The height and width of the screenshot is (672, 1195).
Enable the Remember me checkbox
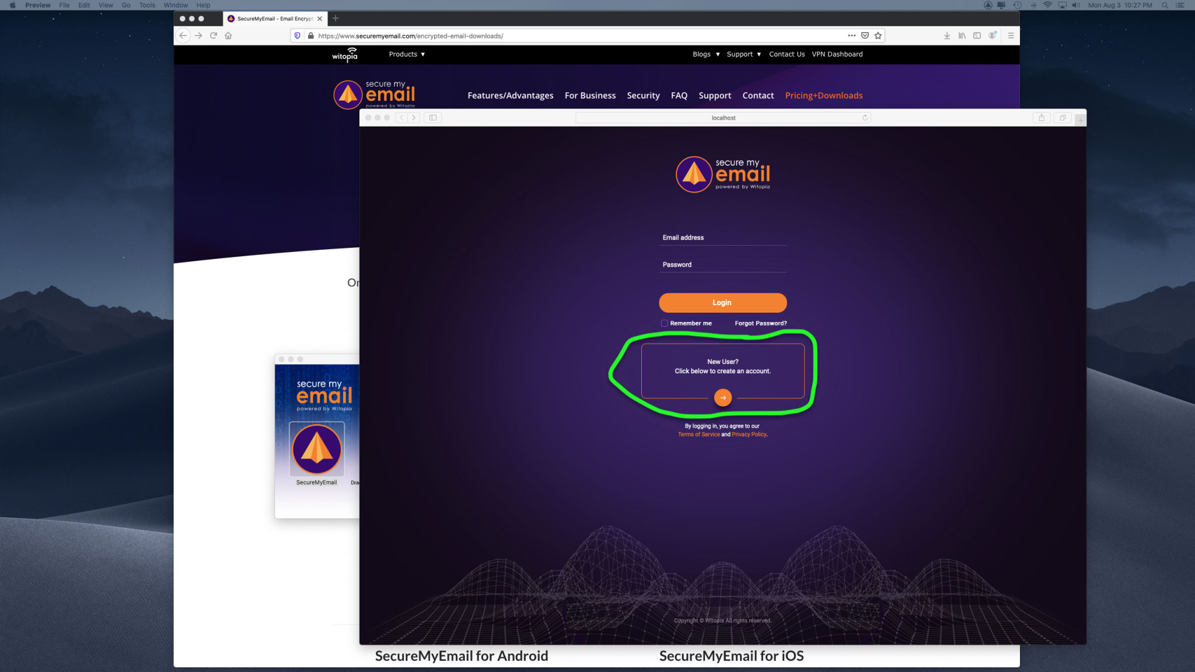click(x=664, y=323)
